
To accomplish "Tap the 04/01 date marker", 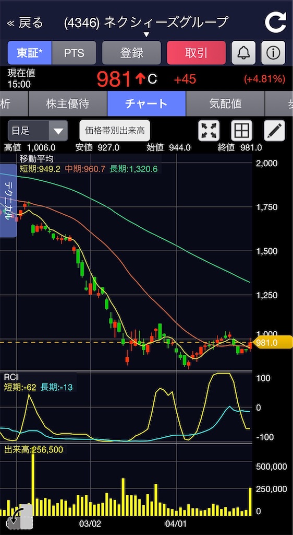I will [x=177, y=523].
